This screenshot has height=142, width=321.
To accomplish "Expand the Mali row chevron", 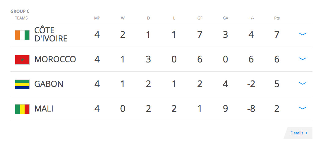I will [x=303, y=108].
